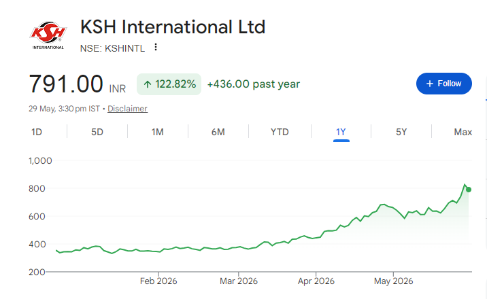The width and height of the screenshot is (487, 299).
Task: Click the May 2026 axis label
Action: click(x=394, y=281)
